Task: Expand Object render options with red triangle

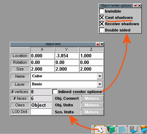Action: click(135, 6)
